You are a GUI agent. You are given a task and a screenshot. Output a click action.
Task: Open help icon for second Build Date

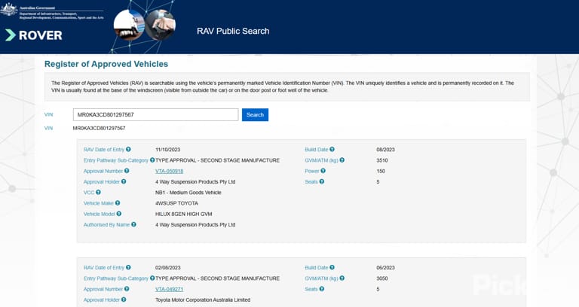tap(332, 267)
